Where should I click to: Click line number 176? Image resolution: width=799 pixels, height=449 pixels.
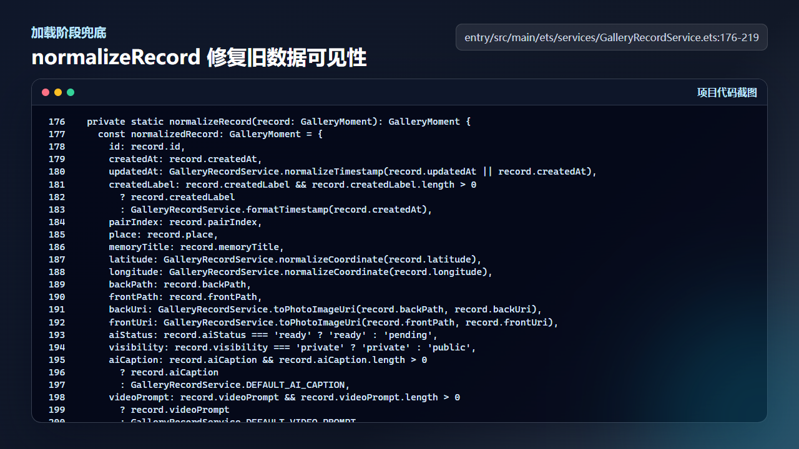(x=57, y=122)
